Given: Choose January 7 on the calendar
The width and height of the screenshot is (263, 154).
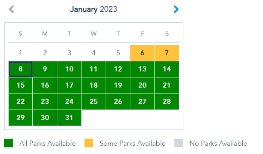Looking at the screenshot, I should (167, 53).
